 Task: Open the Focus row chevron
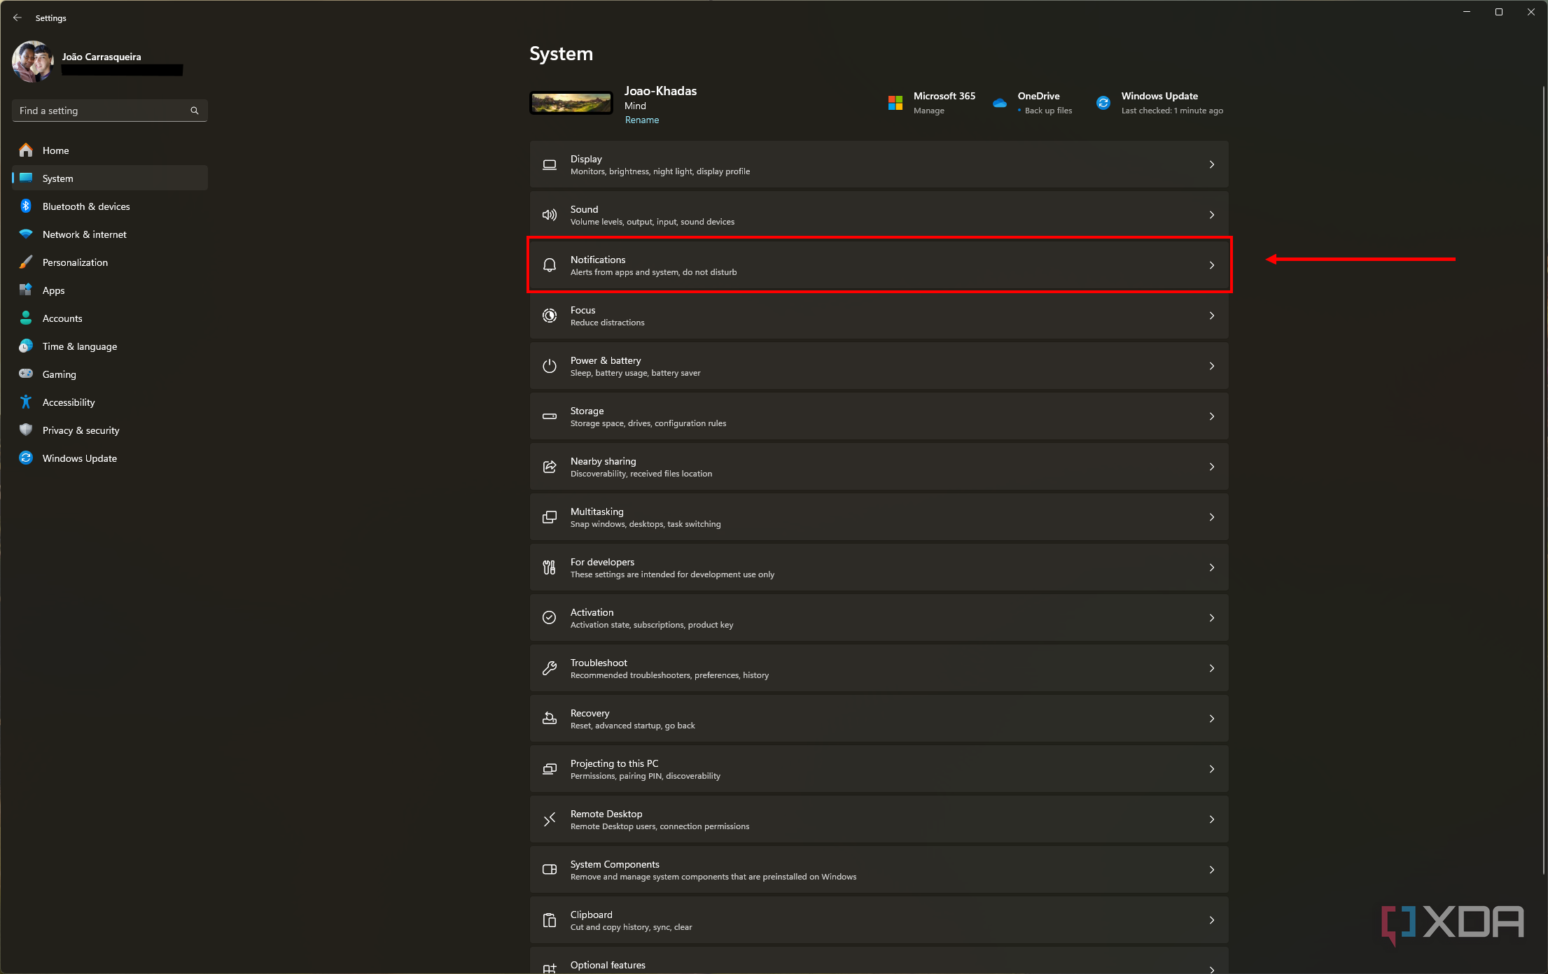[1212, 316]
